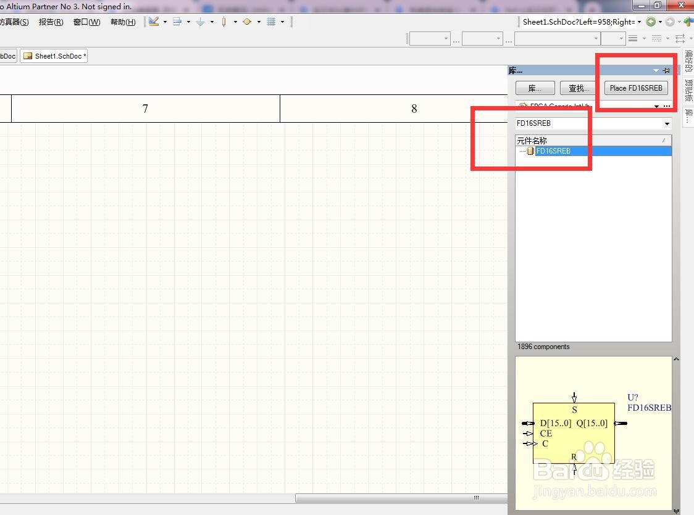Screen dimensions: 694x515
Task: Expand simulation sources dropdown arrow
Action: click(259, 22)
